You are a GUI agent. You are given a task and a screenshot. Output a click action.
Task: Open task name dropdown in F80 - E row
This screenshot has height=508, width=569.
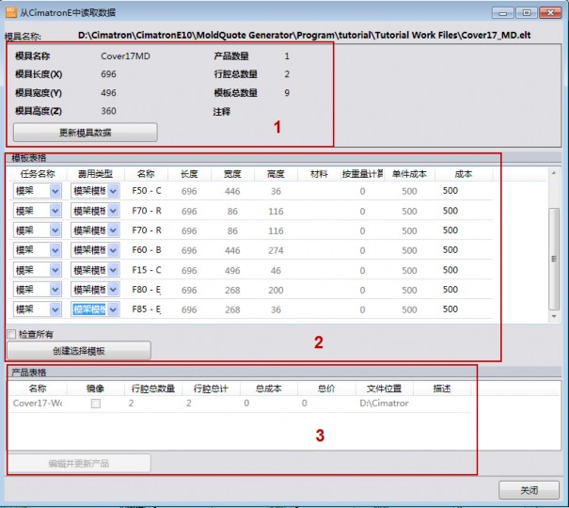pyautogui.click(x=55, y=290)
